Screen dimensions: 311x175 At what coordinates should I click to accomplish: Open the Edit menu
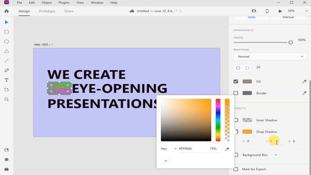[x=32, y=2]
